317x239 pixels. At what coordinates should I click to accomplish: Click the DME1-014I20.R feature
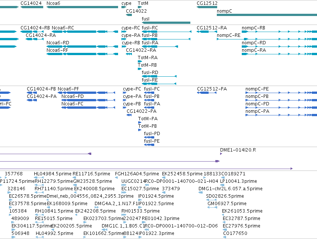point(221,154)
